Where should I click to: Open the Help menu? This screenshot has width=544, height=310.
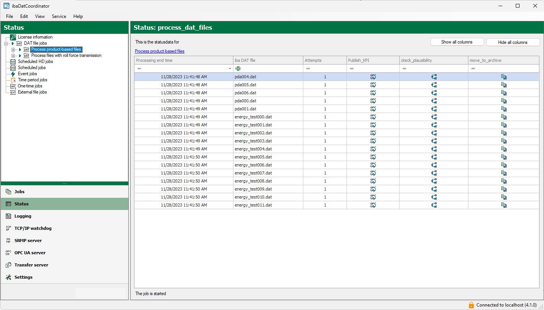[x=78, y=16]
